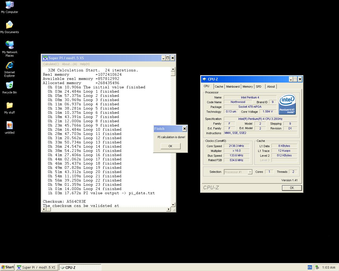339x271 pixels.
Task: Open My Documents desktop icon
Action: (10, 27)
